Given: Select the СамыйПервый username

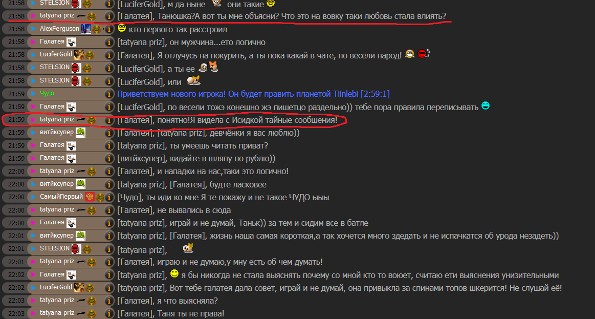Looking at the screenshot, I should pos(61,197).
